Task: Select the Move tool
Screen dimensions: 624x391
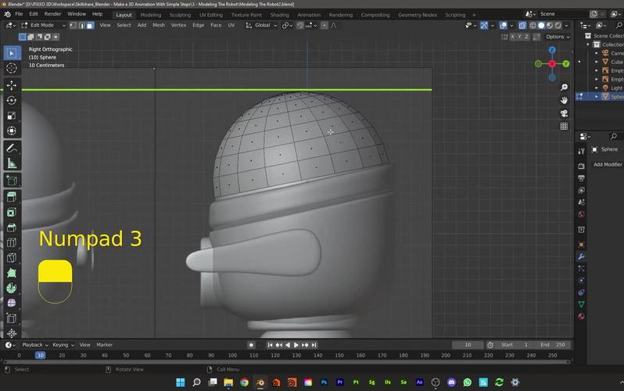Action: coord(12,85)
